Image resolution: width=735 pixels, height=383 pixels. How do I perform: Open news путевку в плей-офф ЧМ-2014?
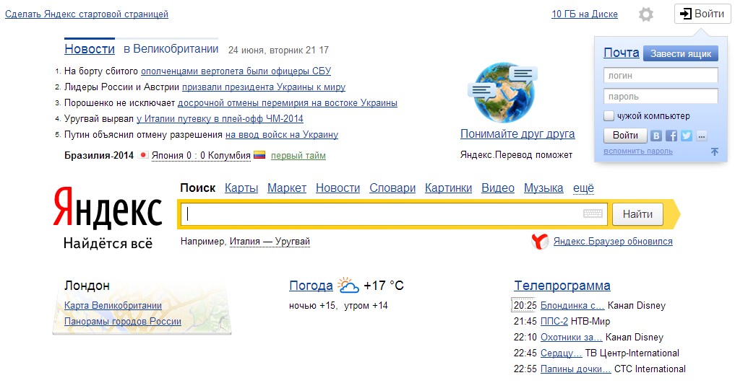pyautogui.click(x=220, y=119)
